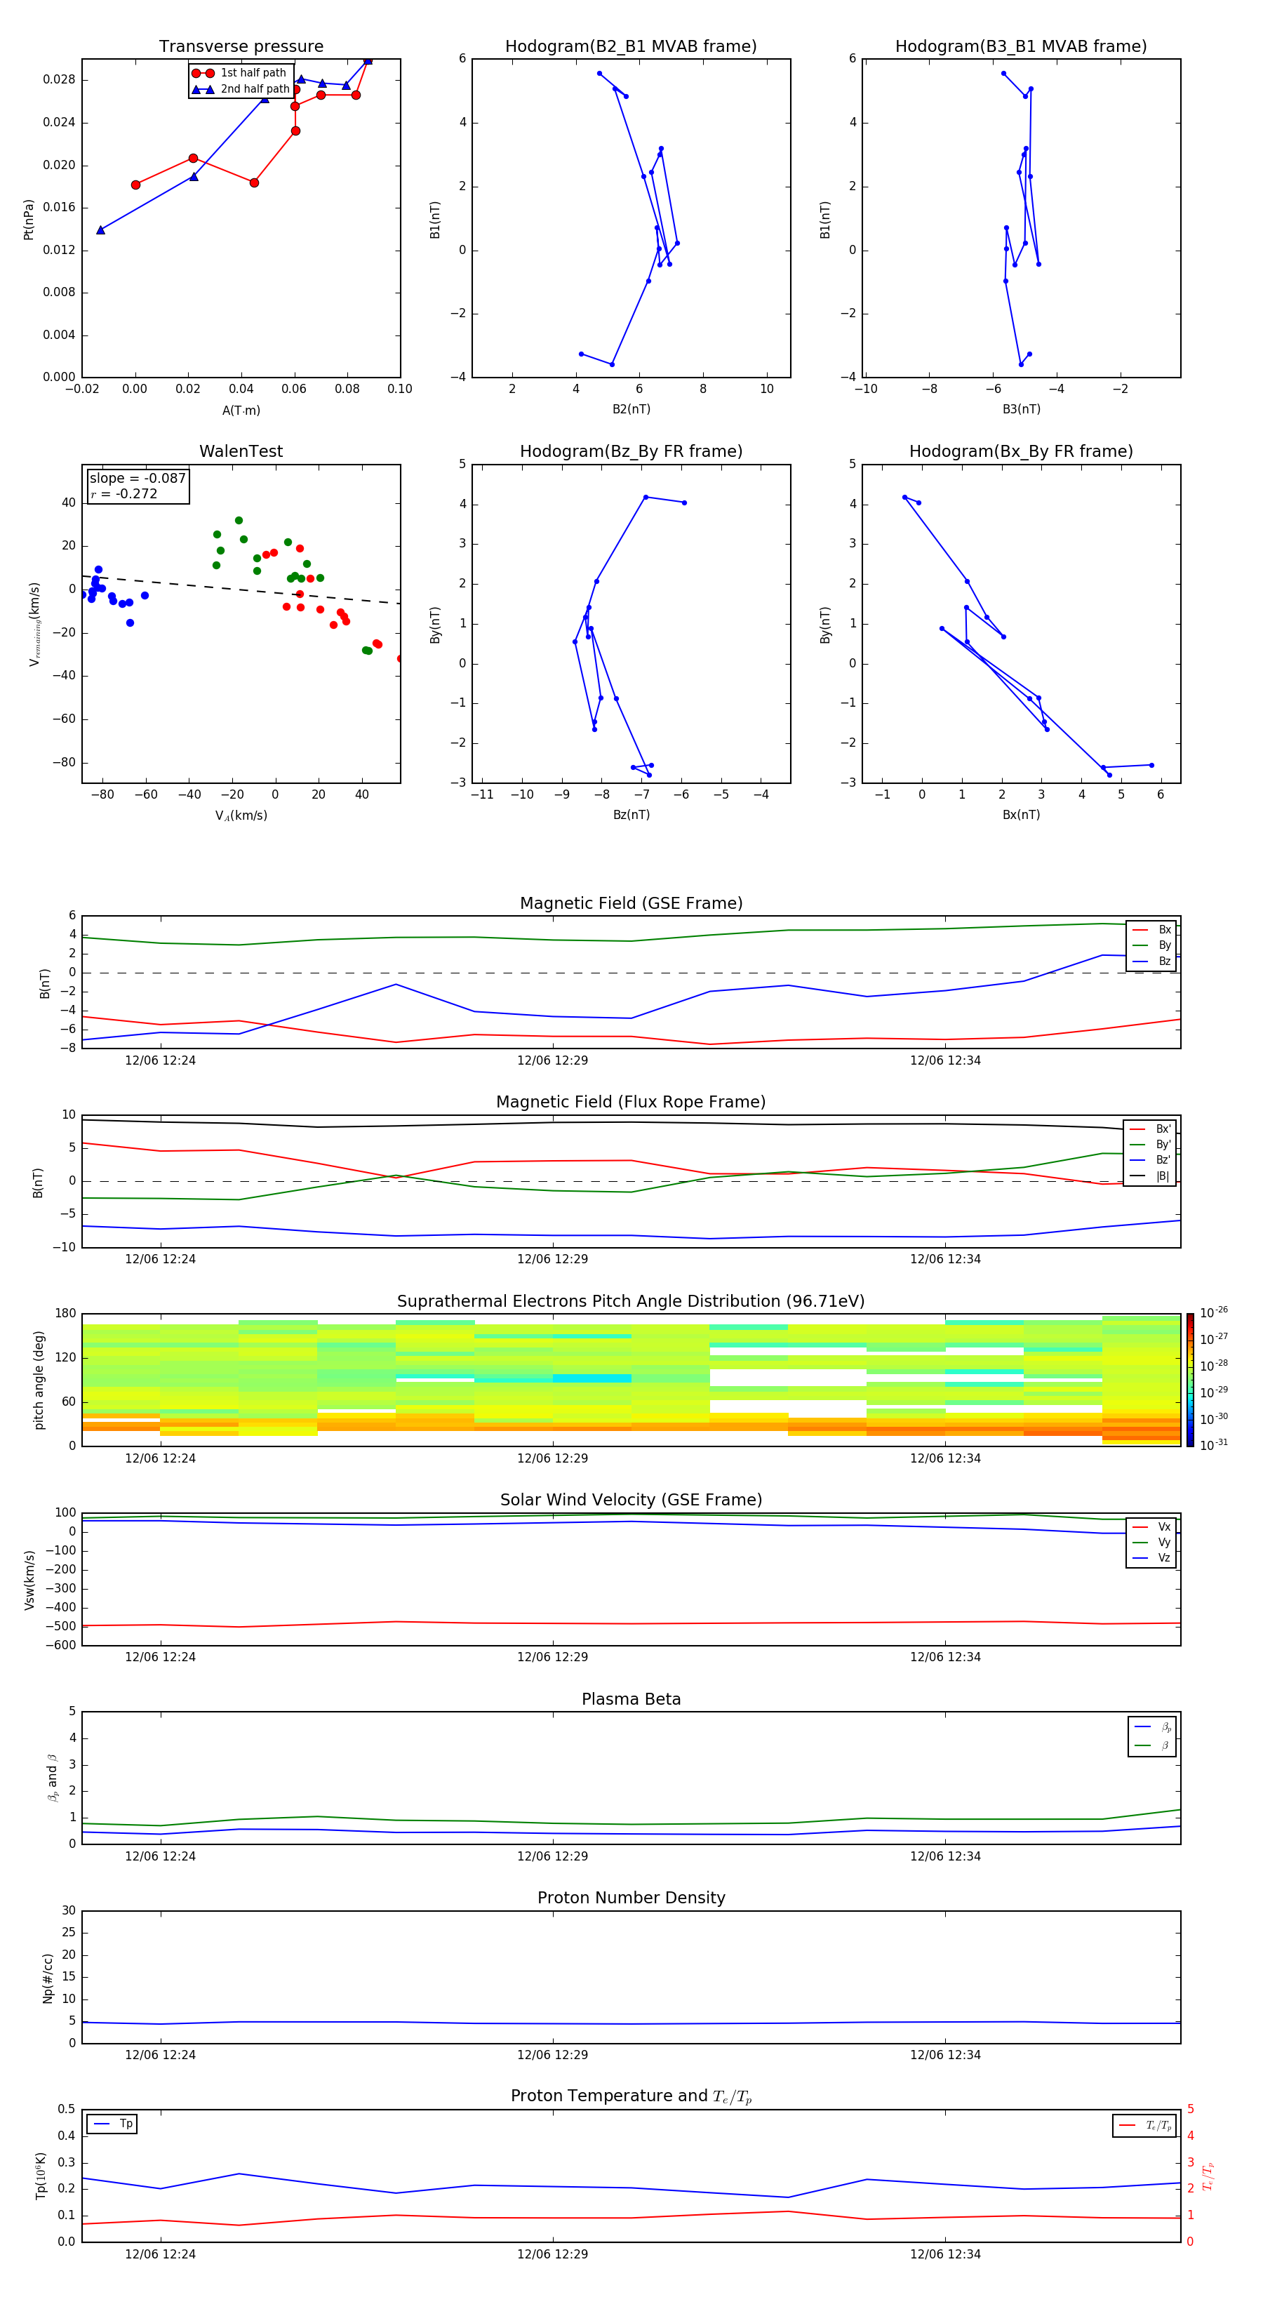The width and height of the screenshot is (1263, 2316).
Task: Click the "10^-26" colorbar tick label
Action: (x=1214, y=1312)
